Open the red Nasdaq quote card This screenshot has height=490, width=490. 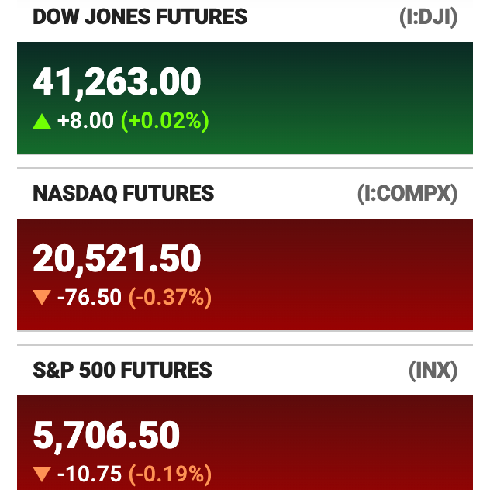point(245,274)
